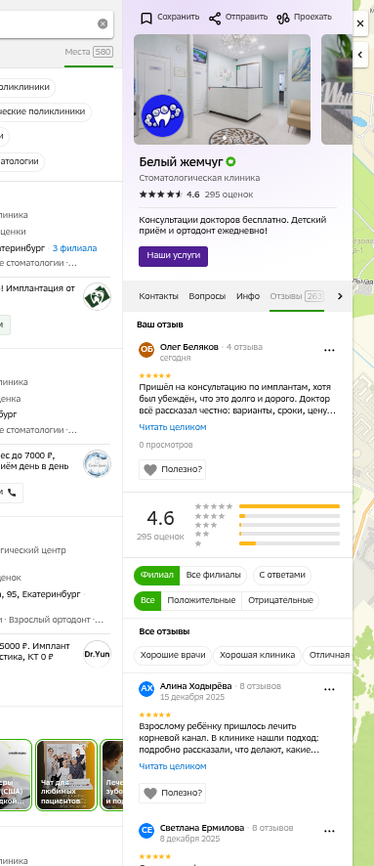This screenshot has height=866, width=374.
Task: Toggle the С ответами filter
Action: 282,575
